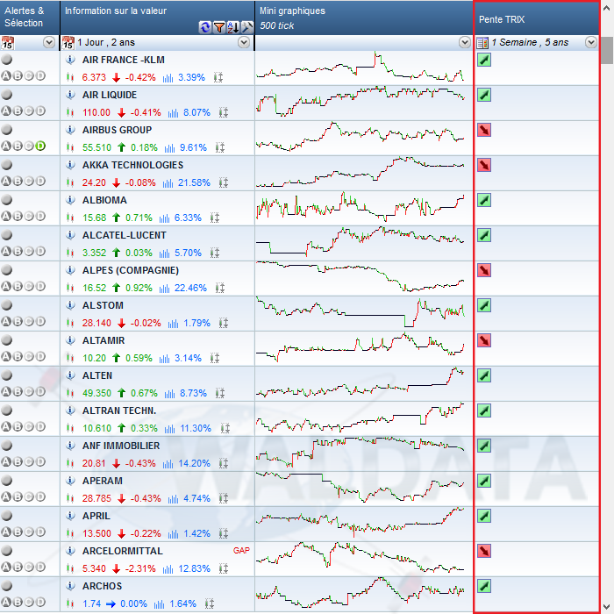The height and width of the screenshot is (614, 614).
Task: Click range icon after 1.64% for ARCHOS
Action: click(x=210, y=603)
